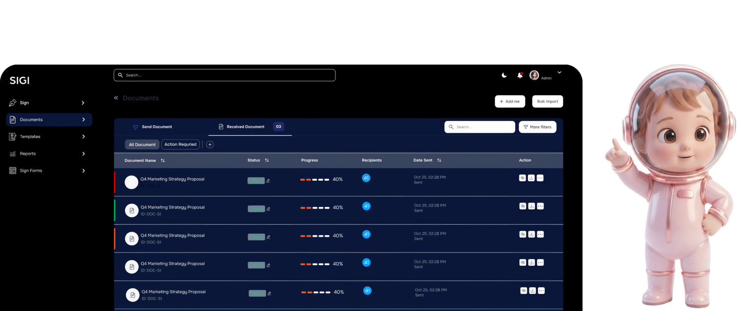Click the Reports chart icon in sidebar
The height and width of the screenshot is (311, 743).
13,154
